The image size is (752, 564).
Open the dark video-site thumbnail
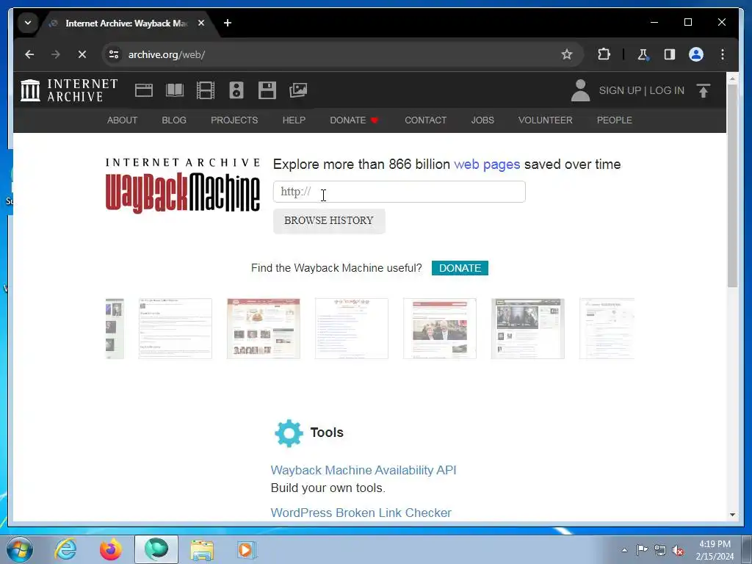tap(527, 328)
